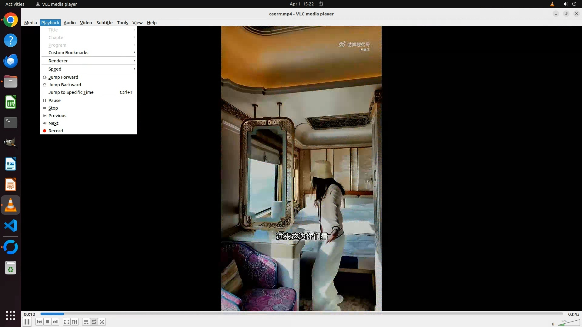Open the Tools menu
The width and height of the screenshot is (582, 327).
[x=122, y=23]
